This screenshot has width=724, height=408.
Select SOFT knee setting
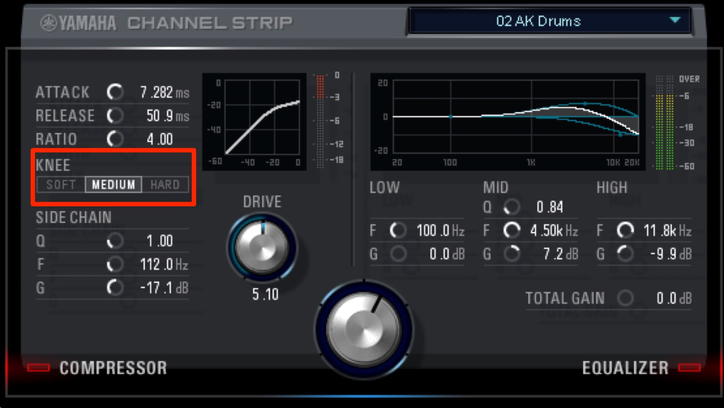click(61, 185)
